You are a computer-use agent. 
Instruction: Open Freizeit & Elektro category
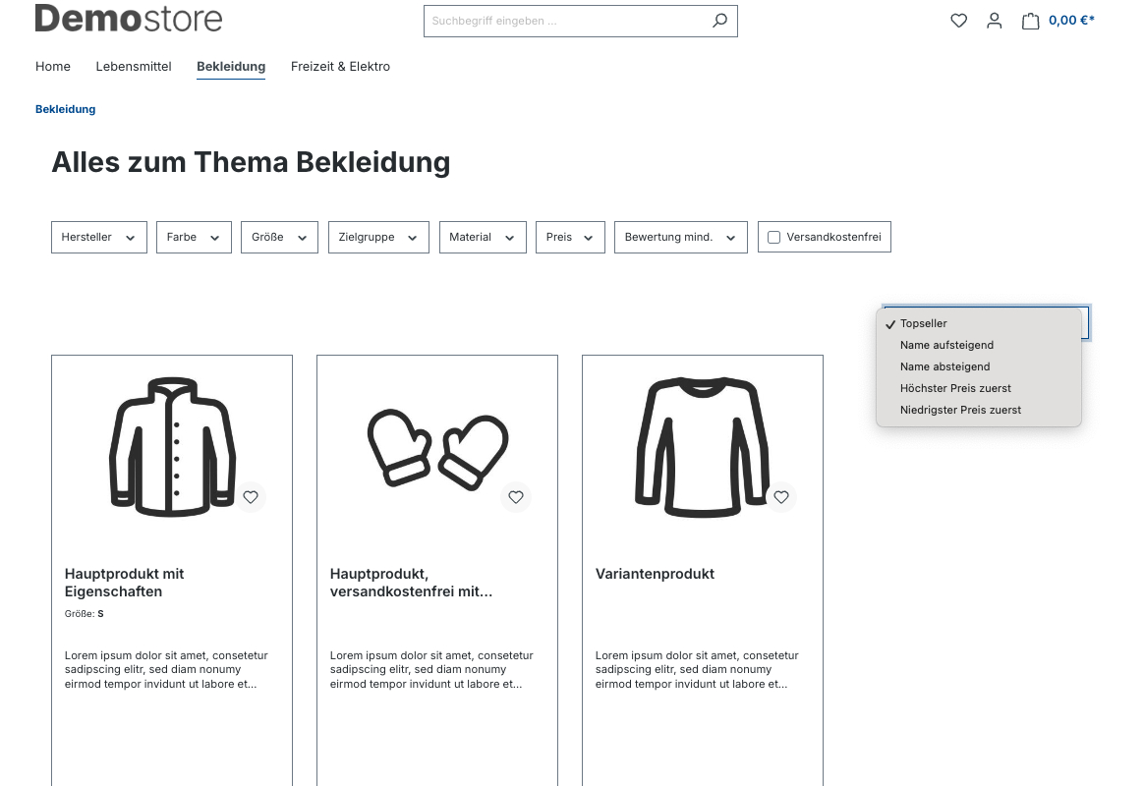340,67
